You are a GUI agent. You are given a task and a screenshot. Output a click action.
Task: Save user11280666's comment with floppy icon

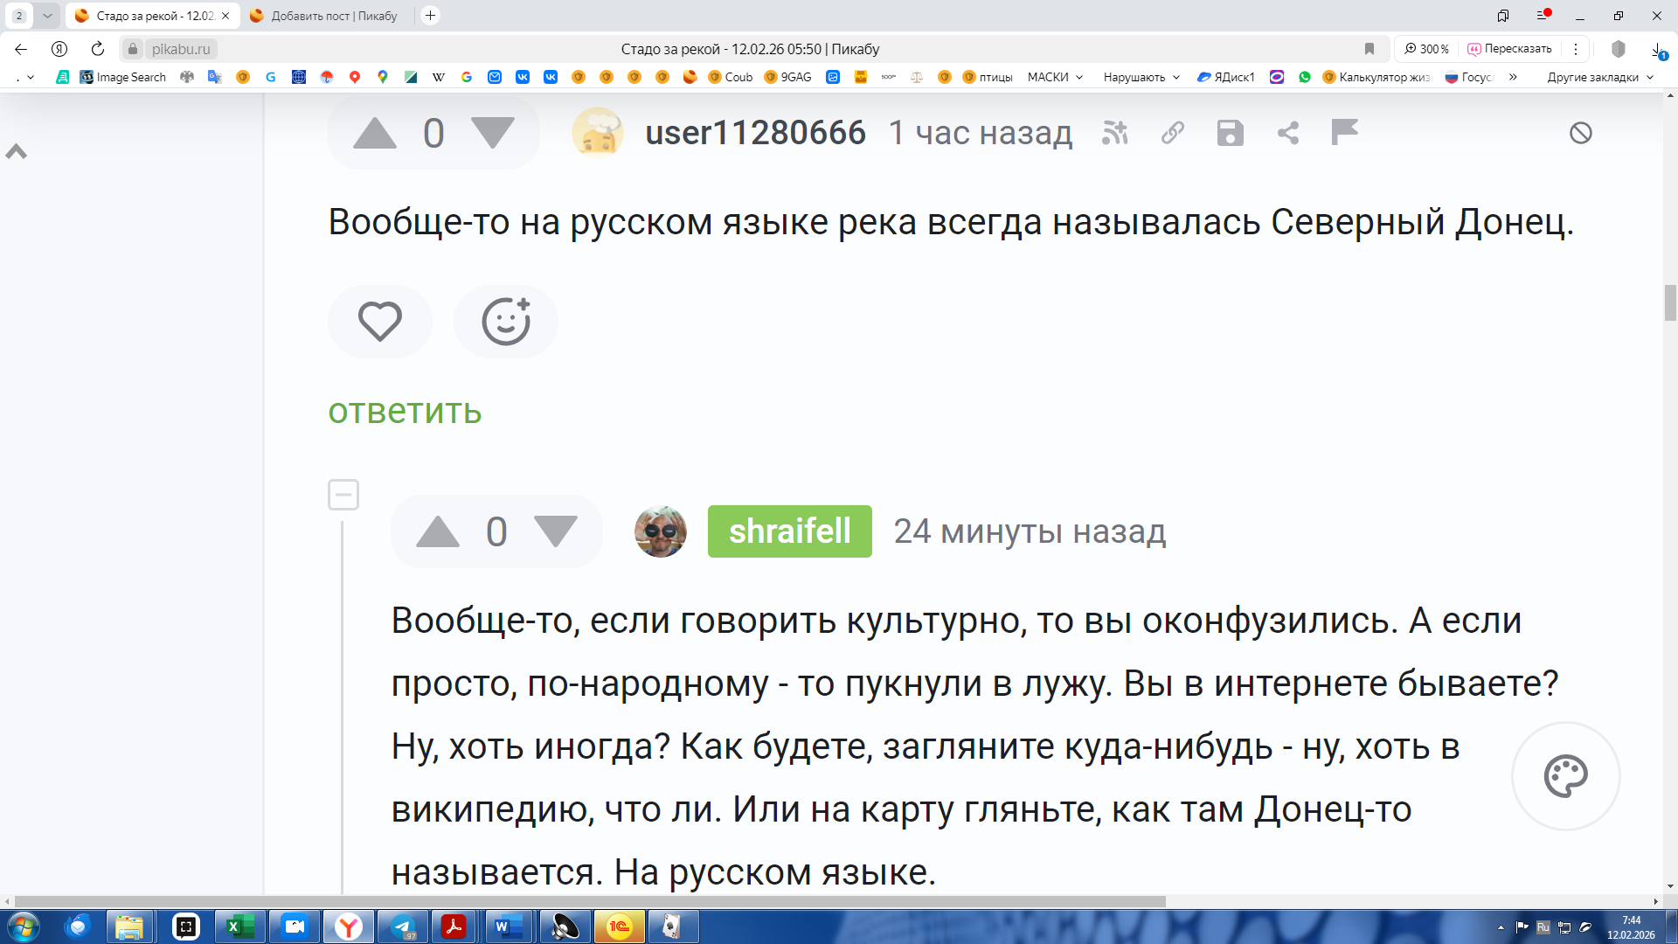tap(1230, 133)
